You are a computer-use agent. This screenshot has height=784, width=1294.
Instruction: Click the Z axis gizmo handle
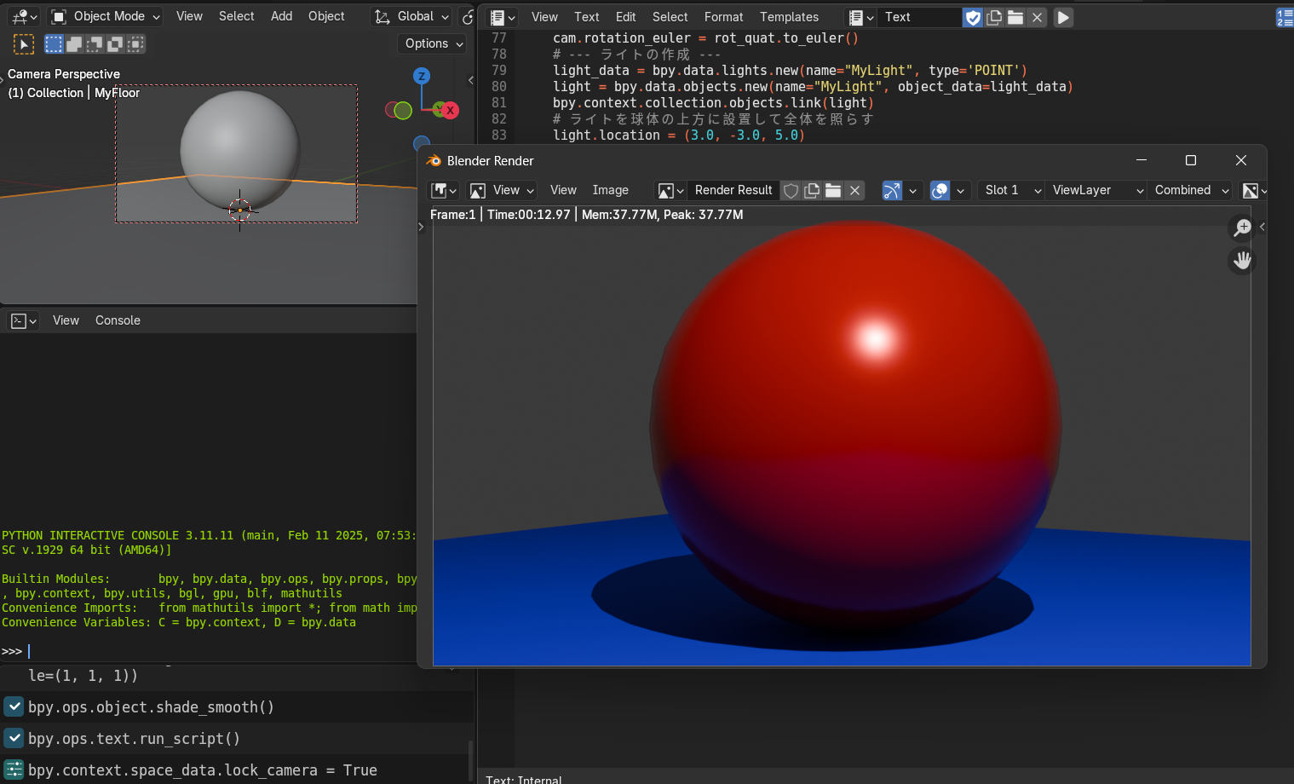421,76
